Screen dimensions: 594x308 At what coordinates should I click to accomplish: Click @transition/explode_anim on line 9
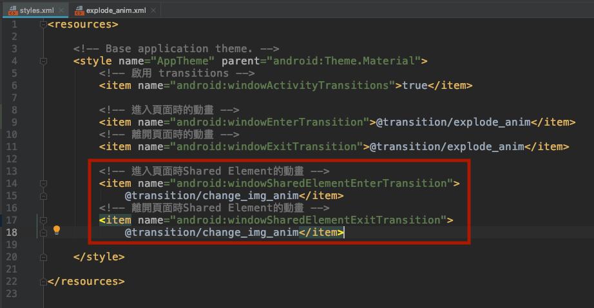454,122
